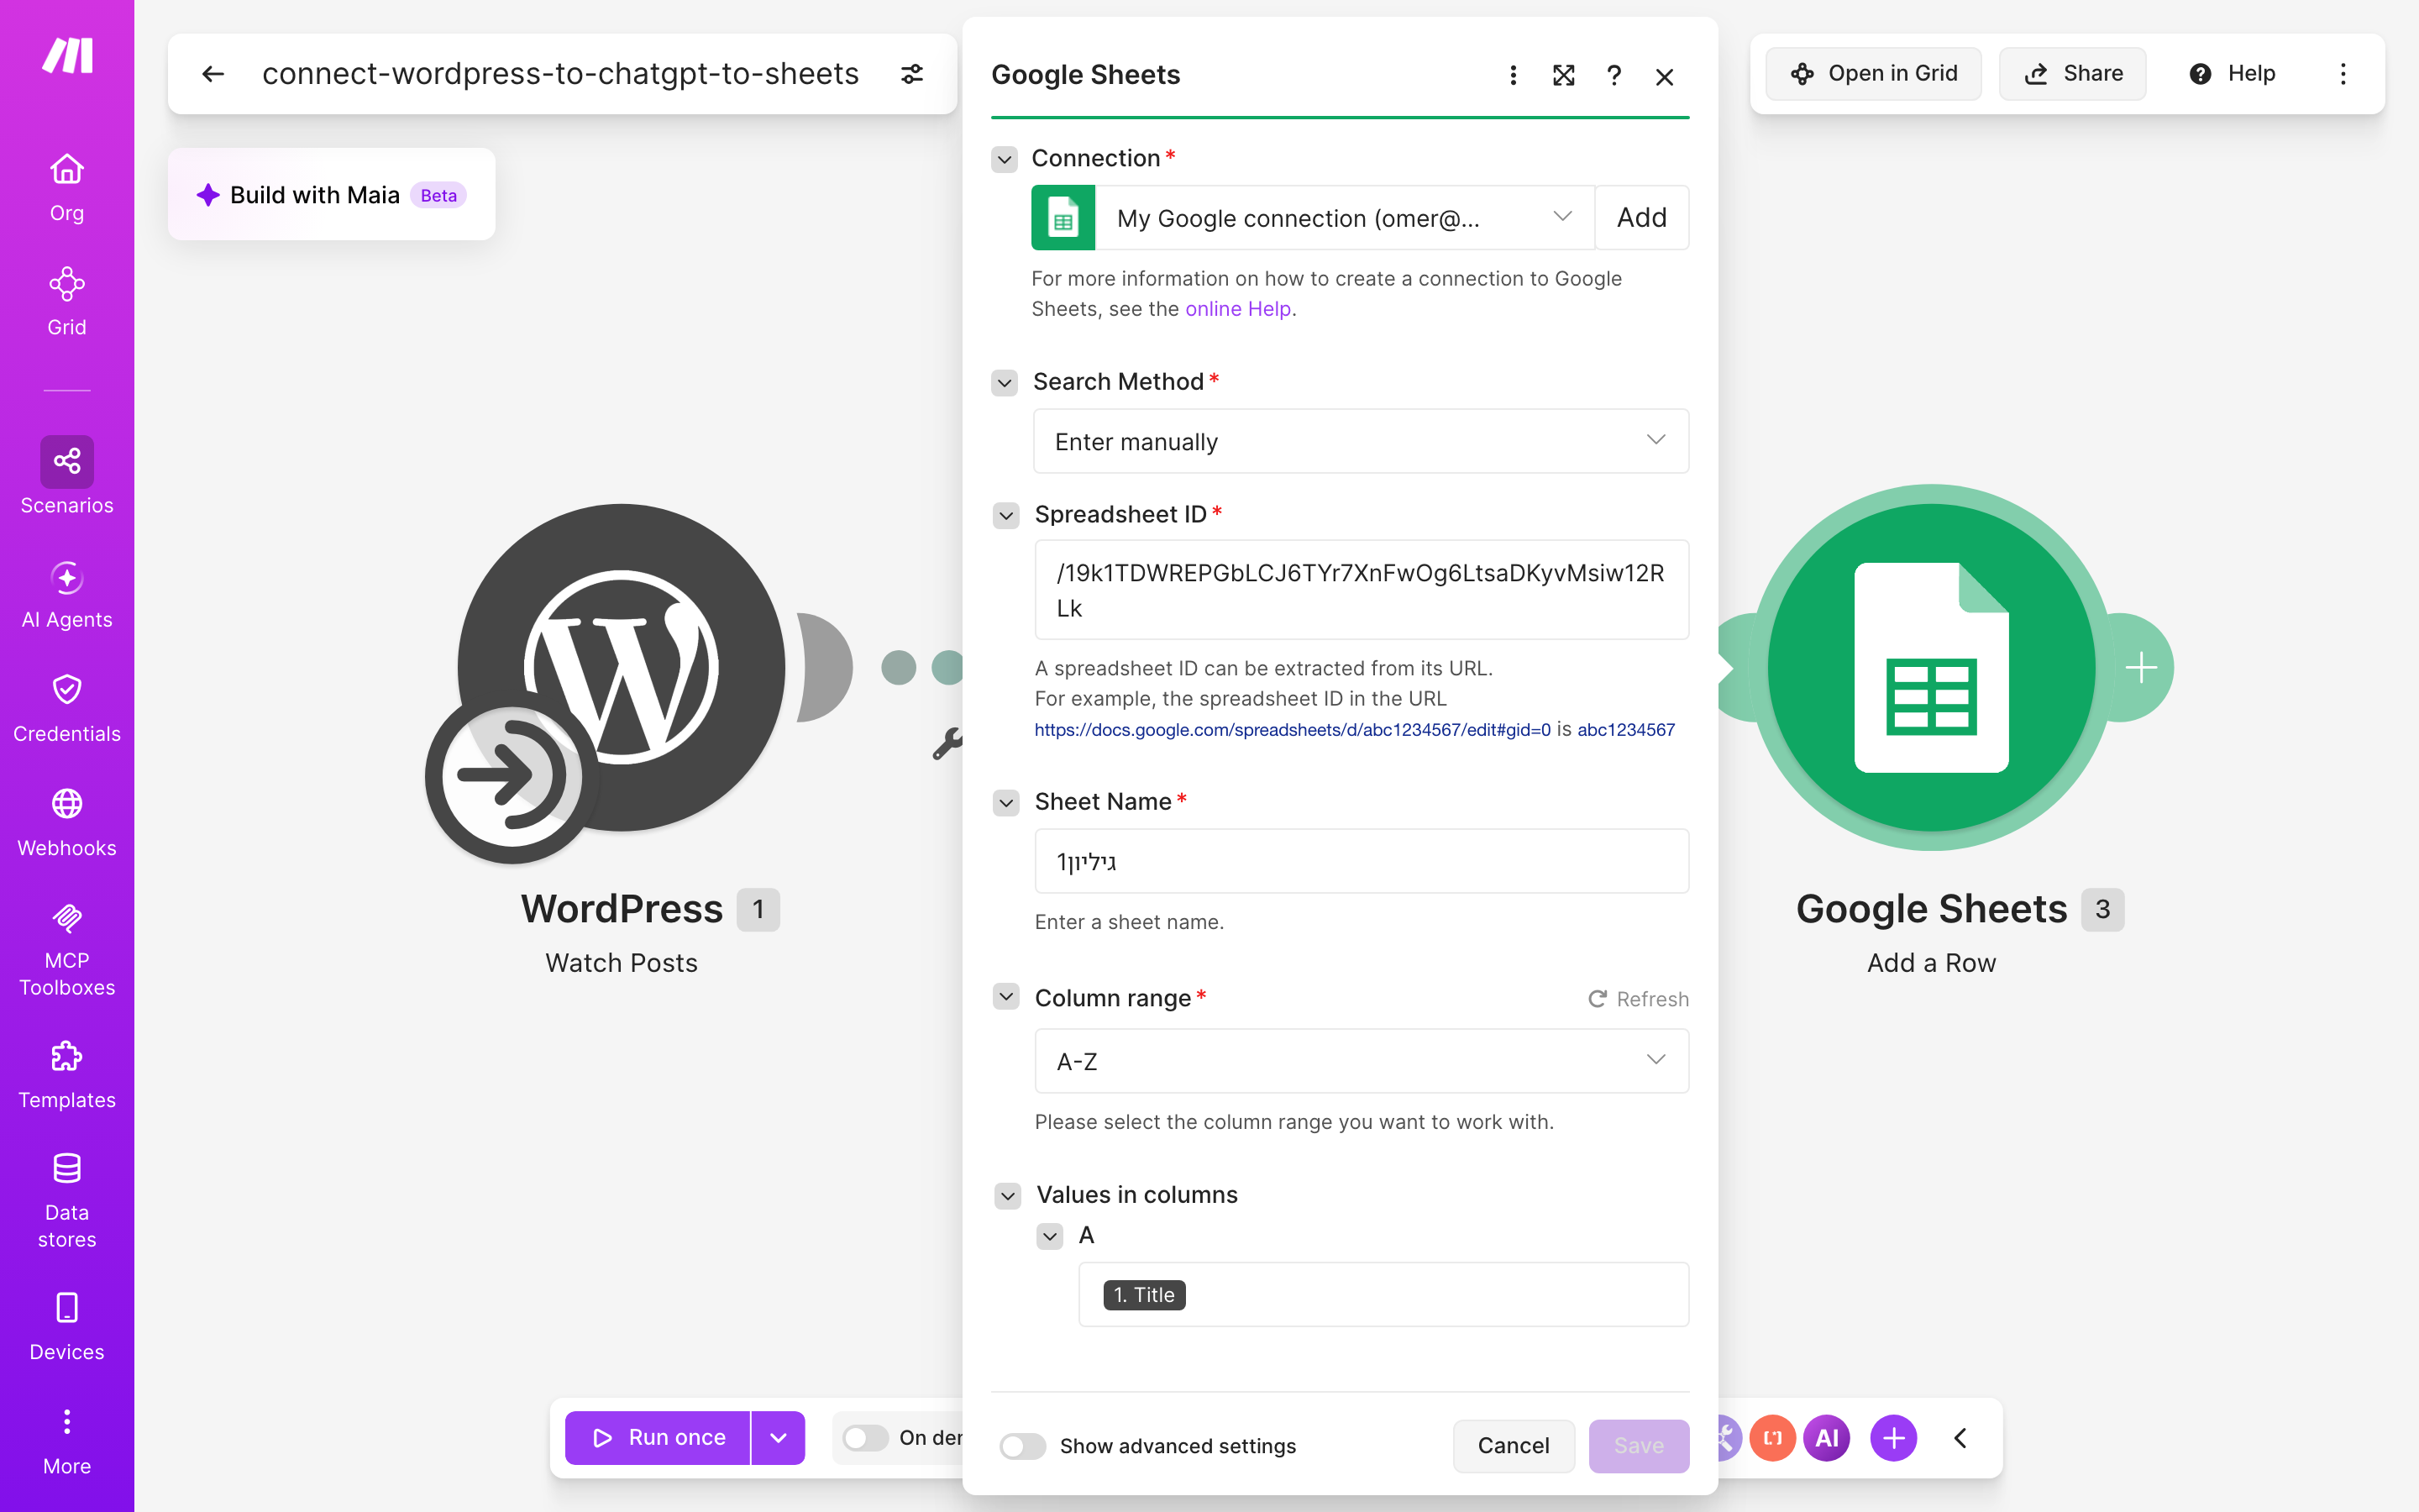Open Run once dropdown arrow
Screen dimensions: 2419x1512
(x=778, y=1438)
